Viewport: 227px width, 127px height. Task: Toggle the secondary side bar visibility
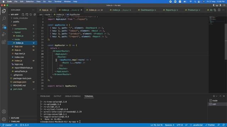[x=220, y=5]
